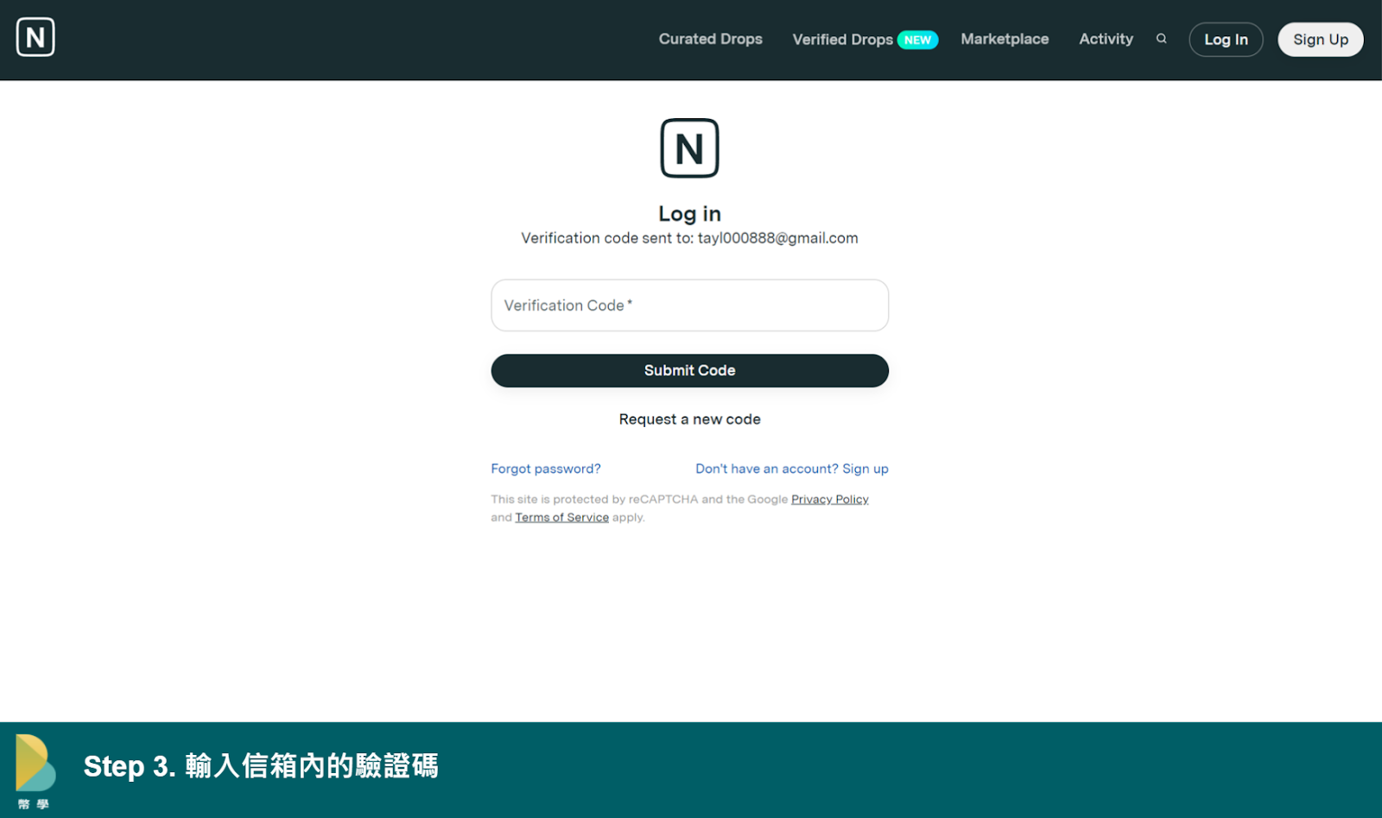1382x818 pixels.
Task: Click the NEW badge beside Verified Drops
Action: coord(917,41)
